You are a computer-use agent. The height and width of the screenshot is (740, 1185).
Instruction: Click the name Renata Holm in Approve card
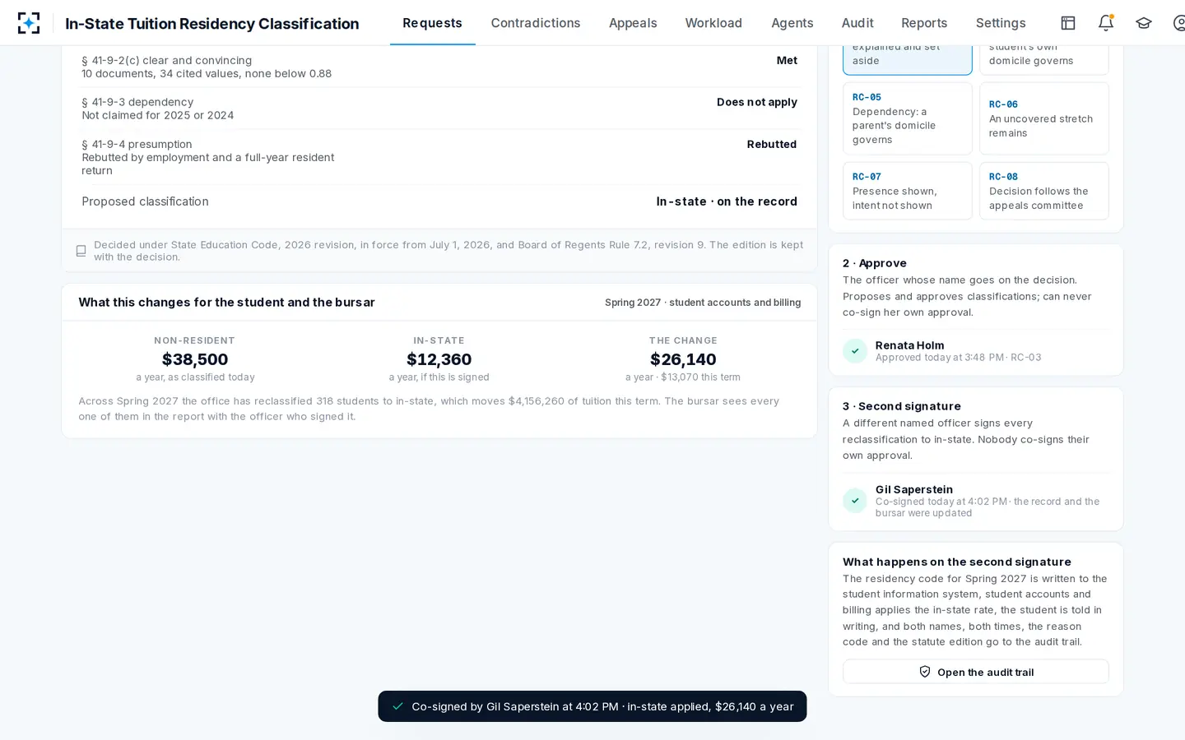pyautogui.click(x=909, y=345)
